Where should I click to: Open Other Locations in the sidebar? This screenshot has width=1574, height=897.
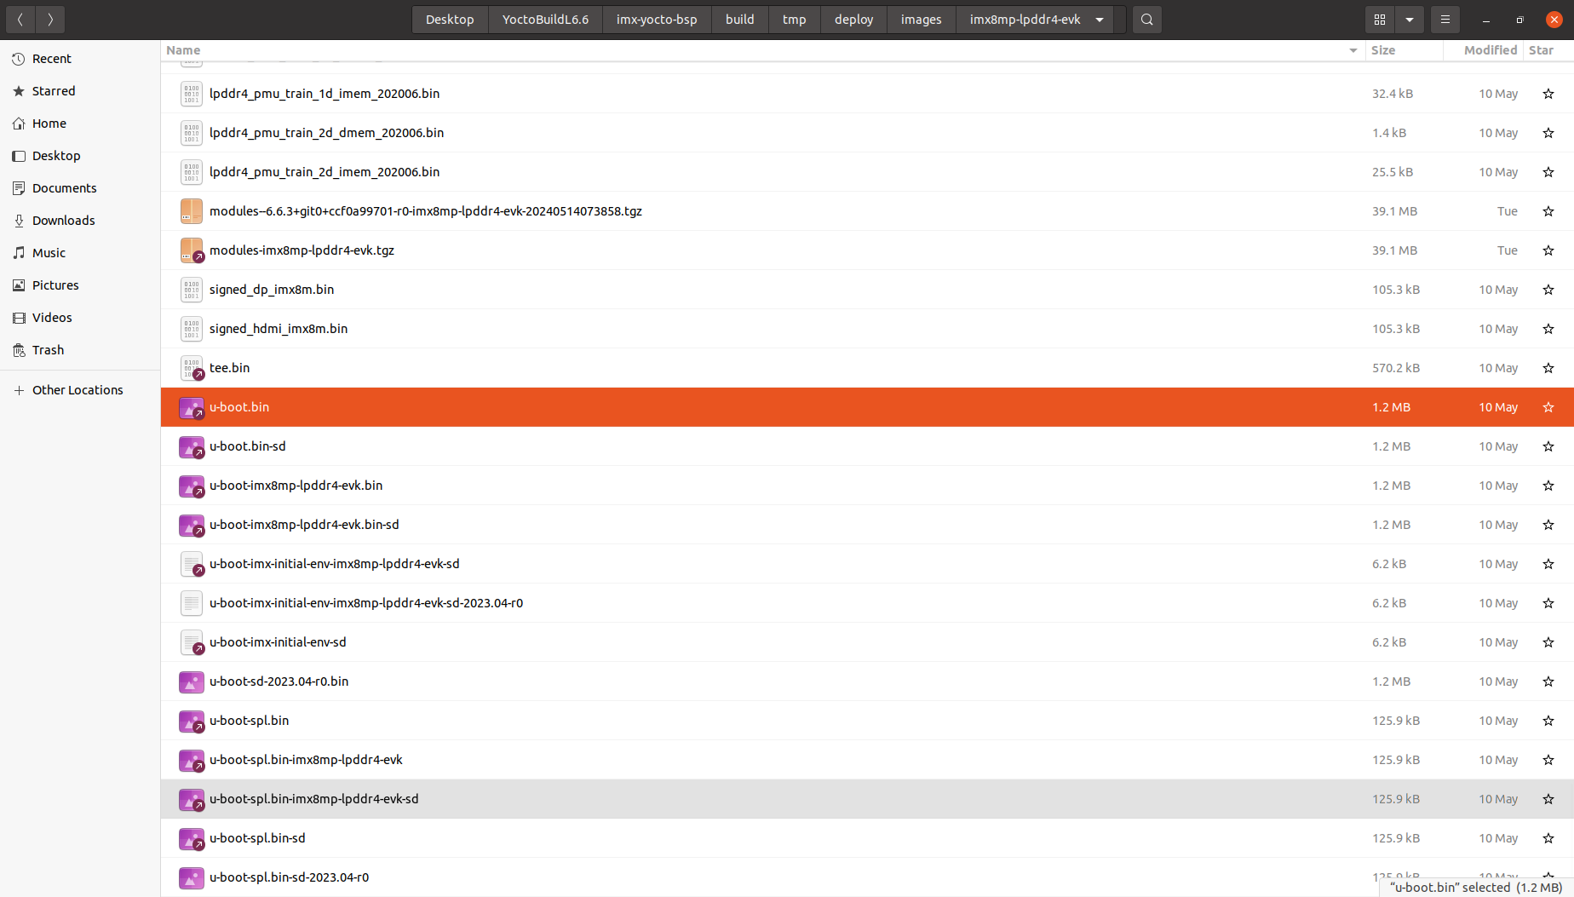pyautogui.click(x=78, y=389)
